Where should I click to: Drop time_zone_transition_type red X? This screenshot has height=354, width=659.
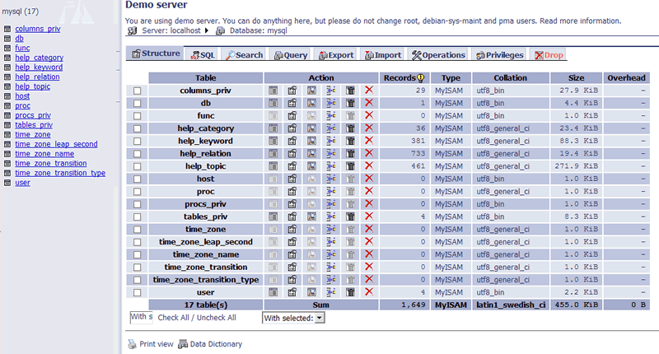pos(369,279)
